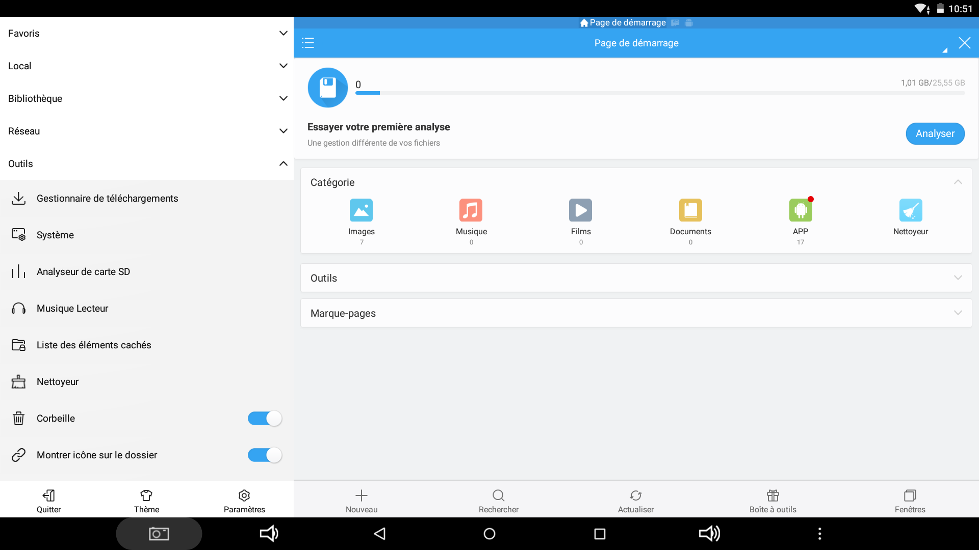Open the Documents category icon
Screen dimensions: 979x550
690,210
